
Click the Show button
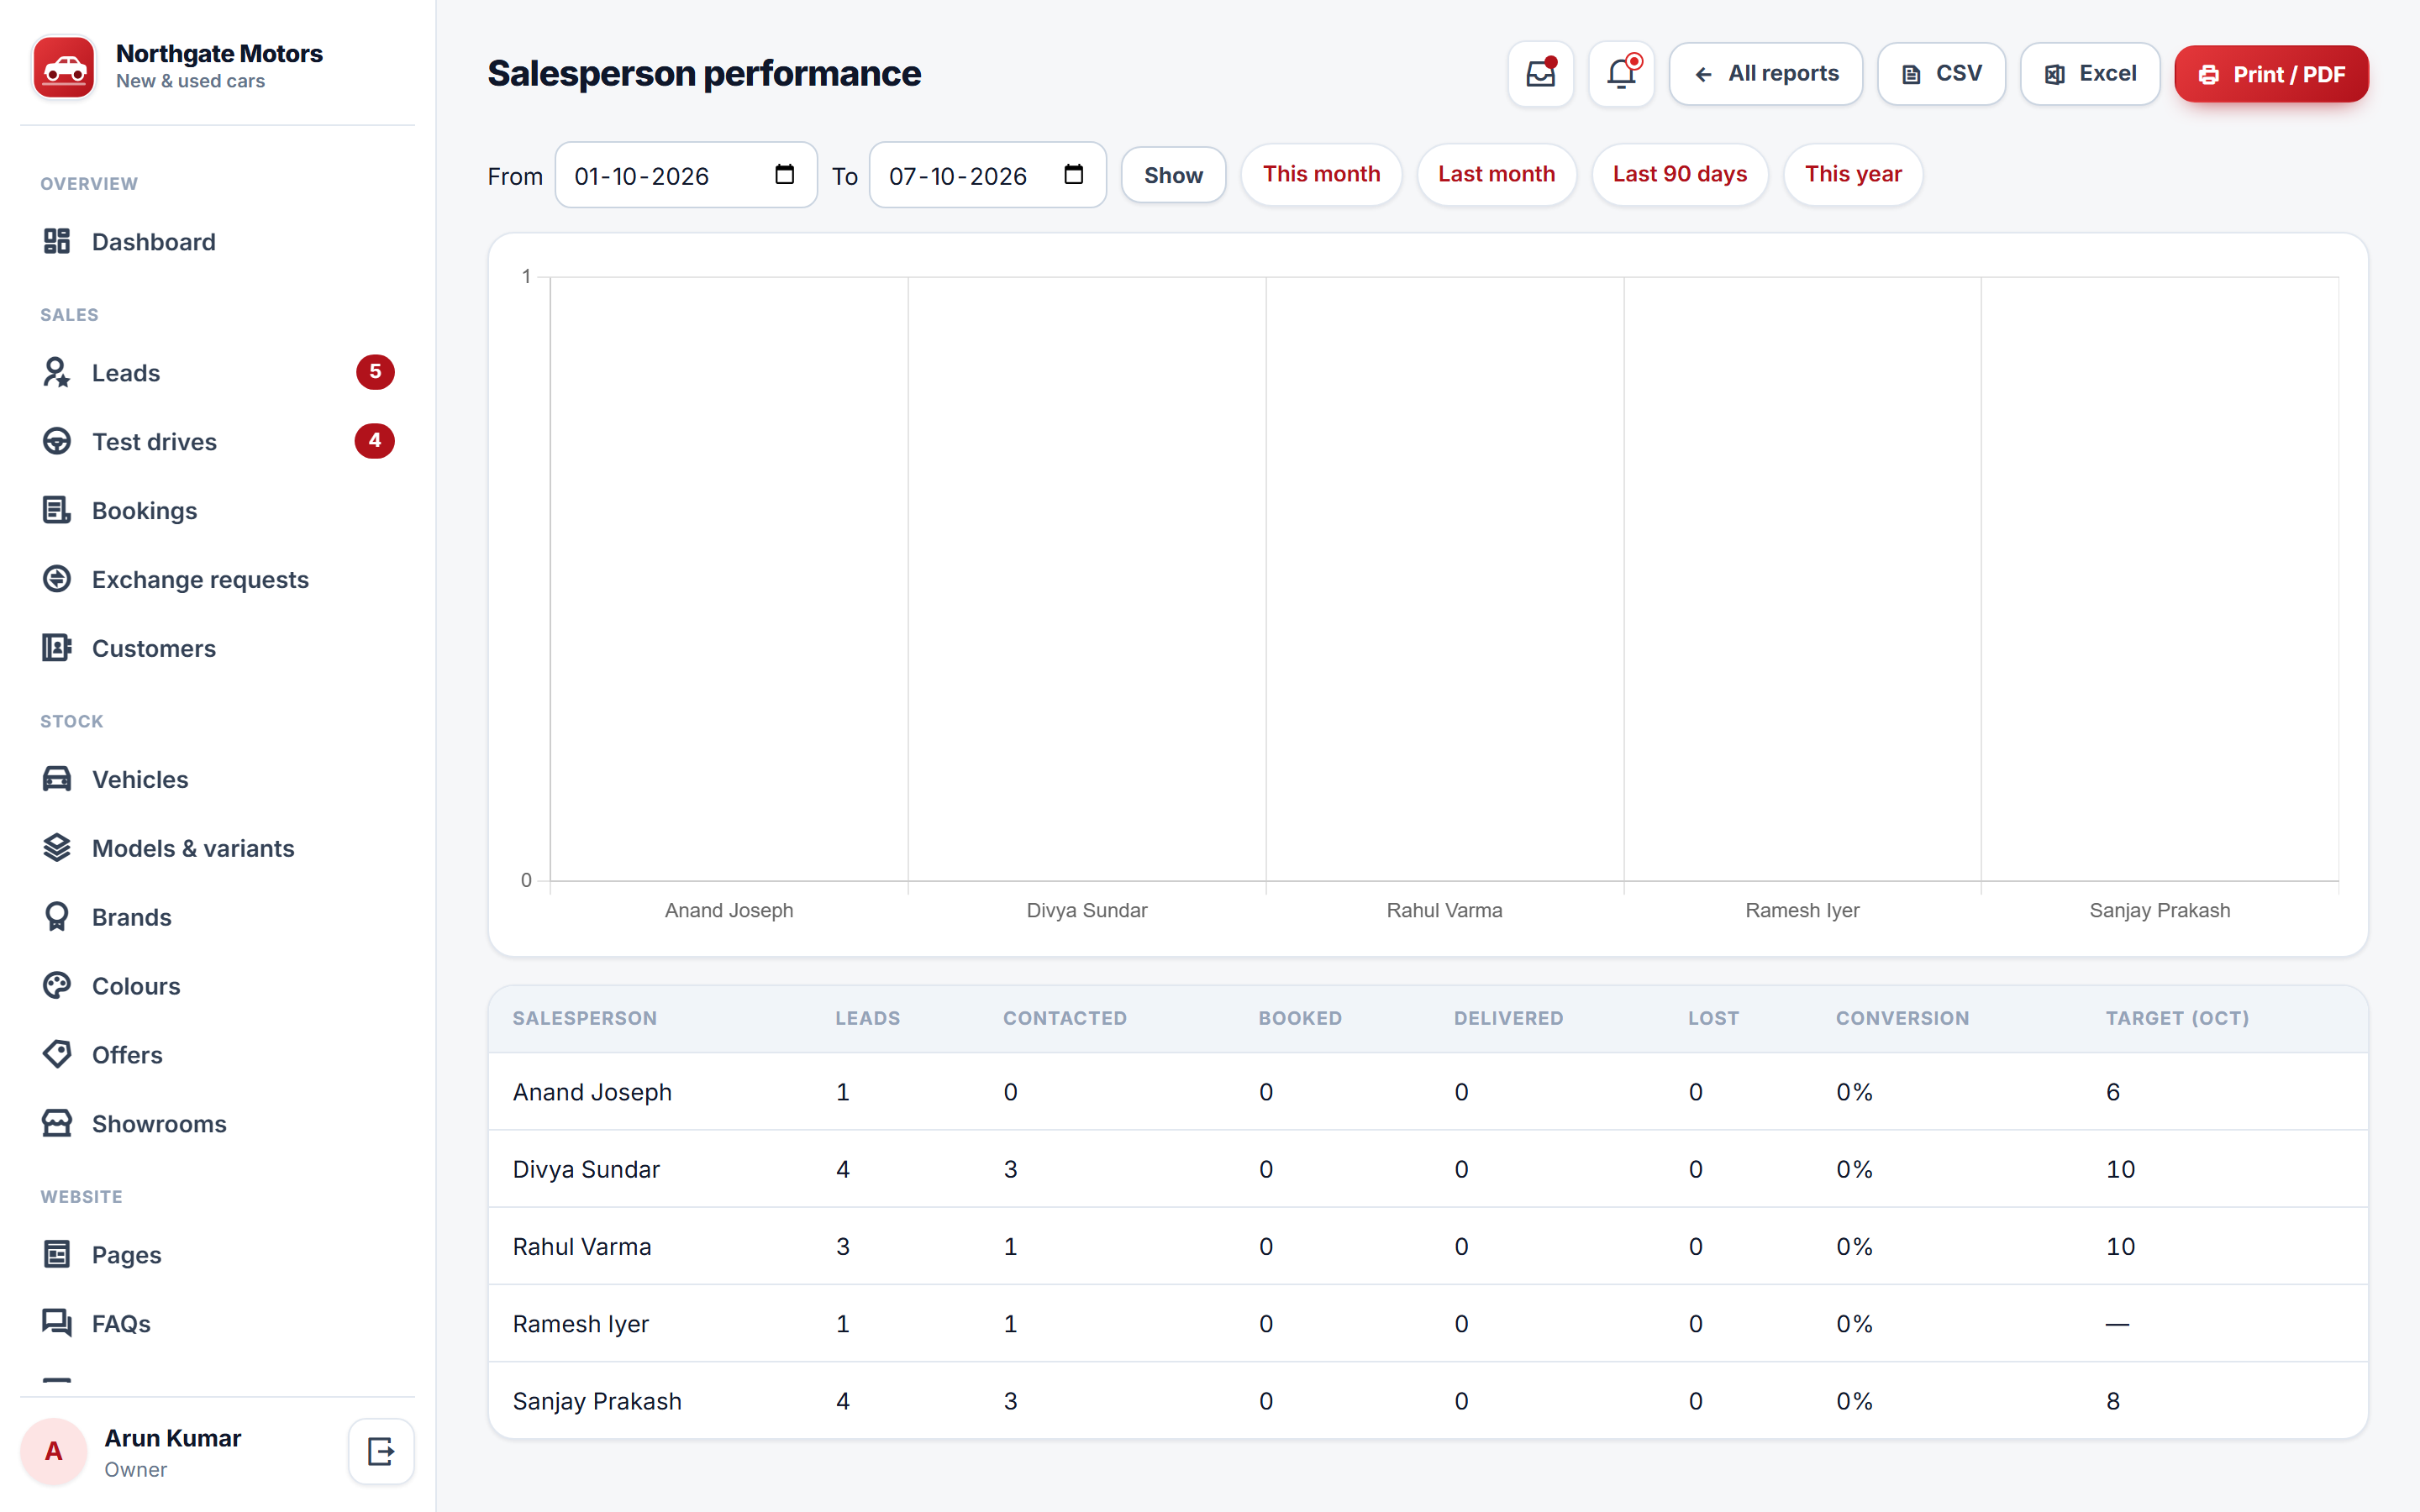click(1173, 175)
